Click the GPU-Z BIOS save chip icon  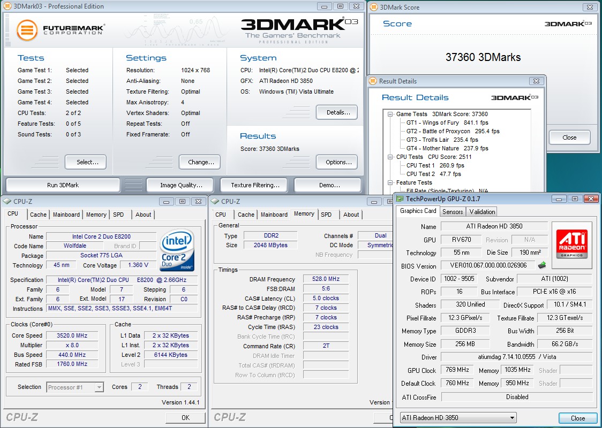click(x=542, y=265)
